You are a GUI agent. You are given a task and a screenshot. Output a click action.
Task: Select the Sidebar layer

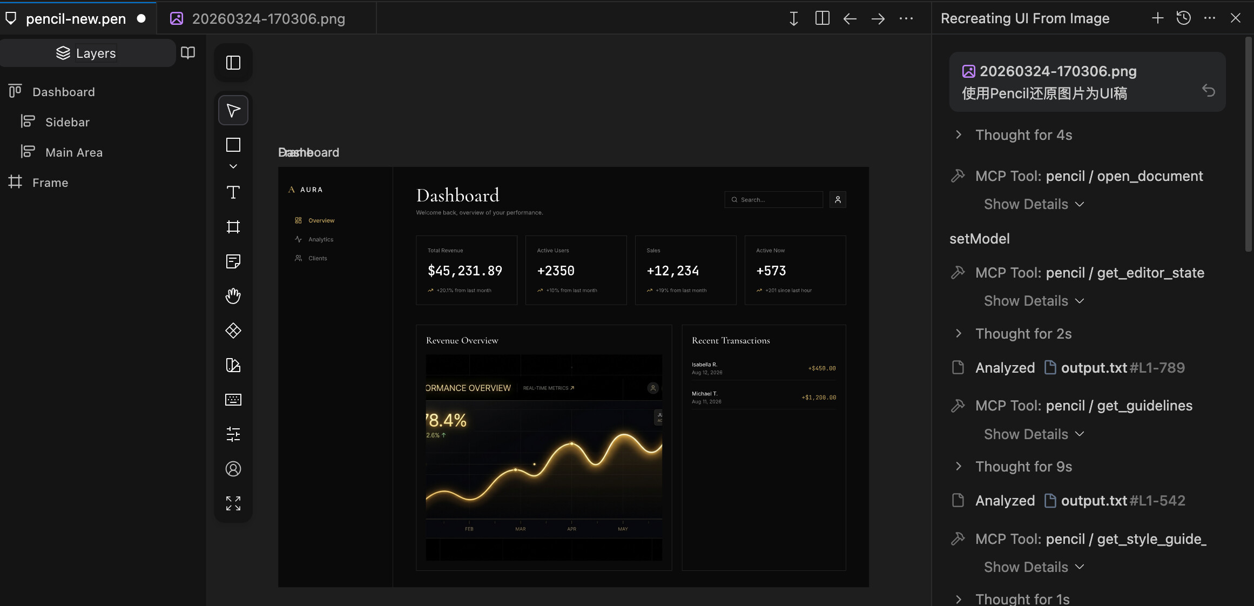tap(68, 122)
